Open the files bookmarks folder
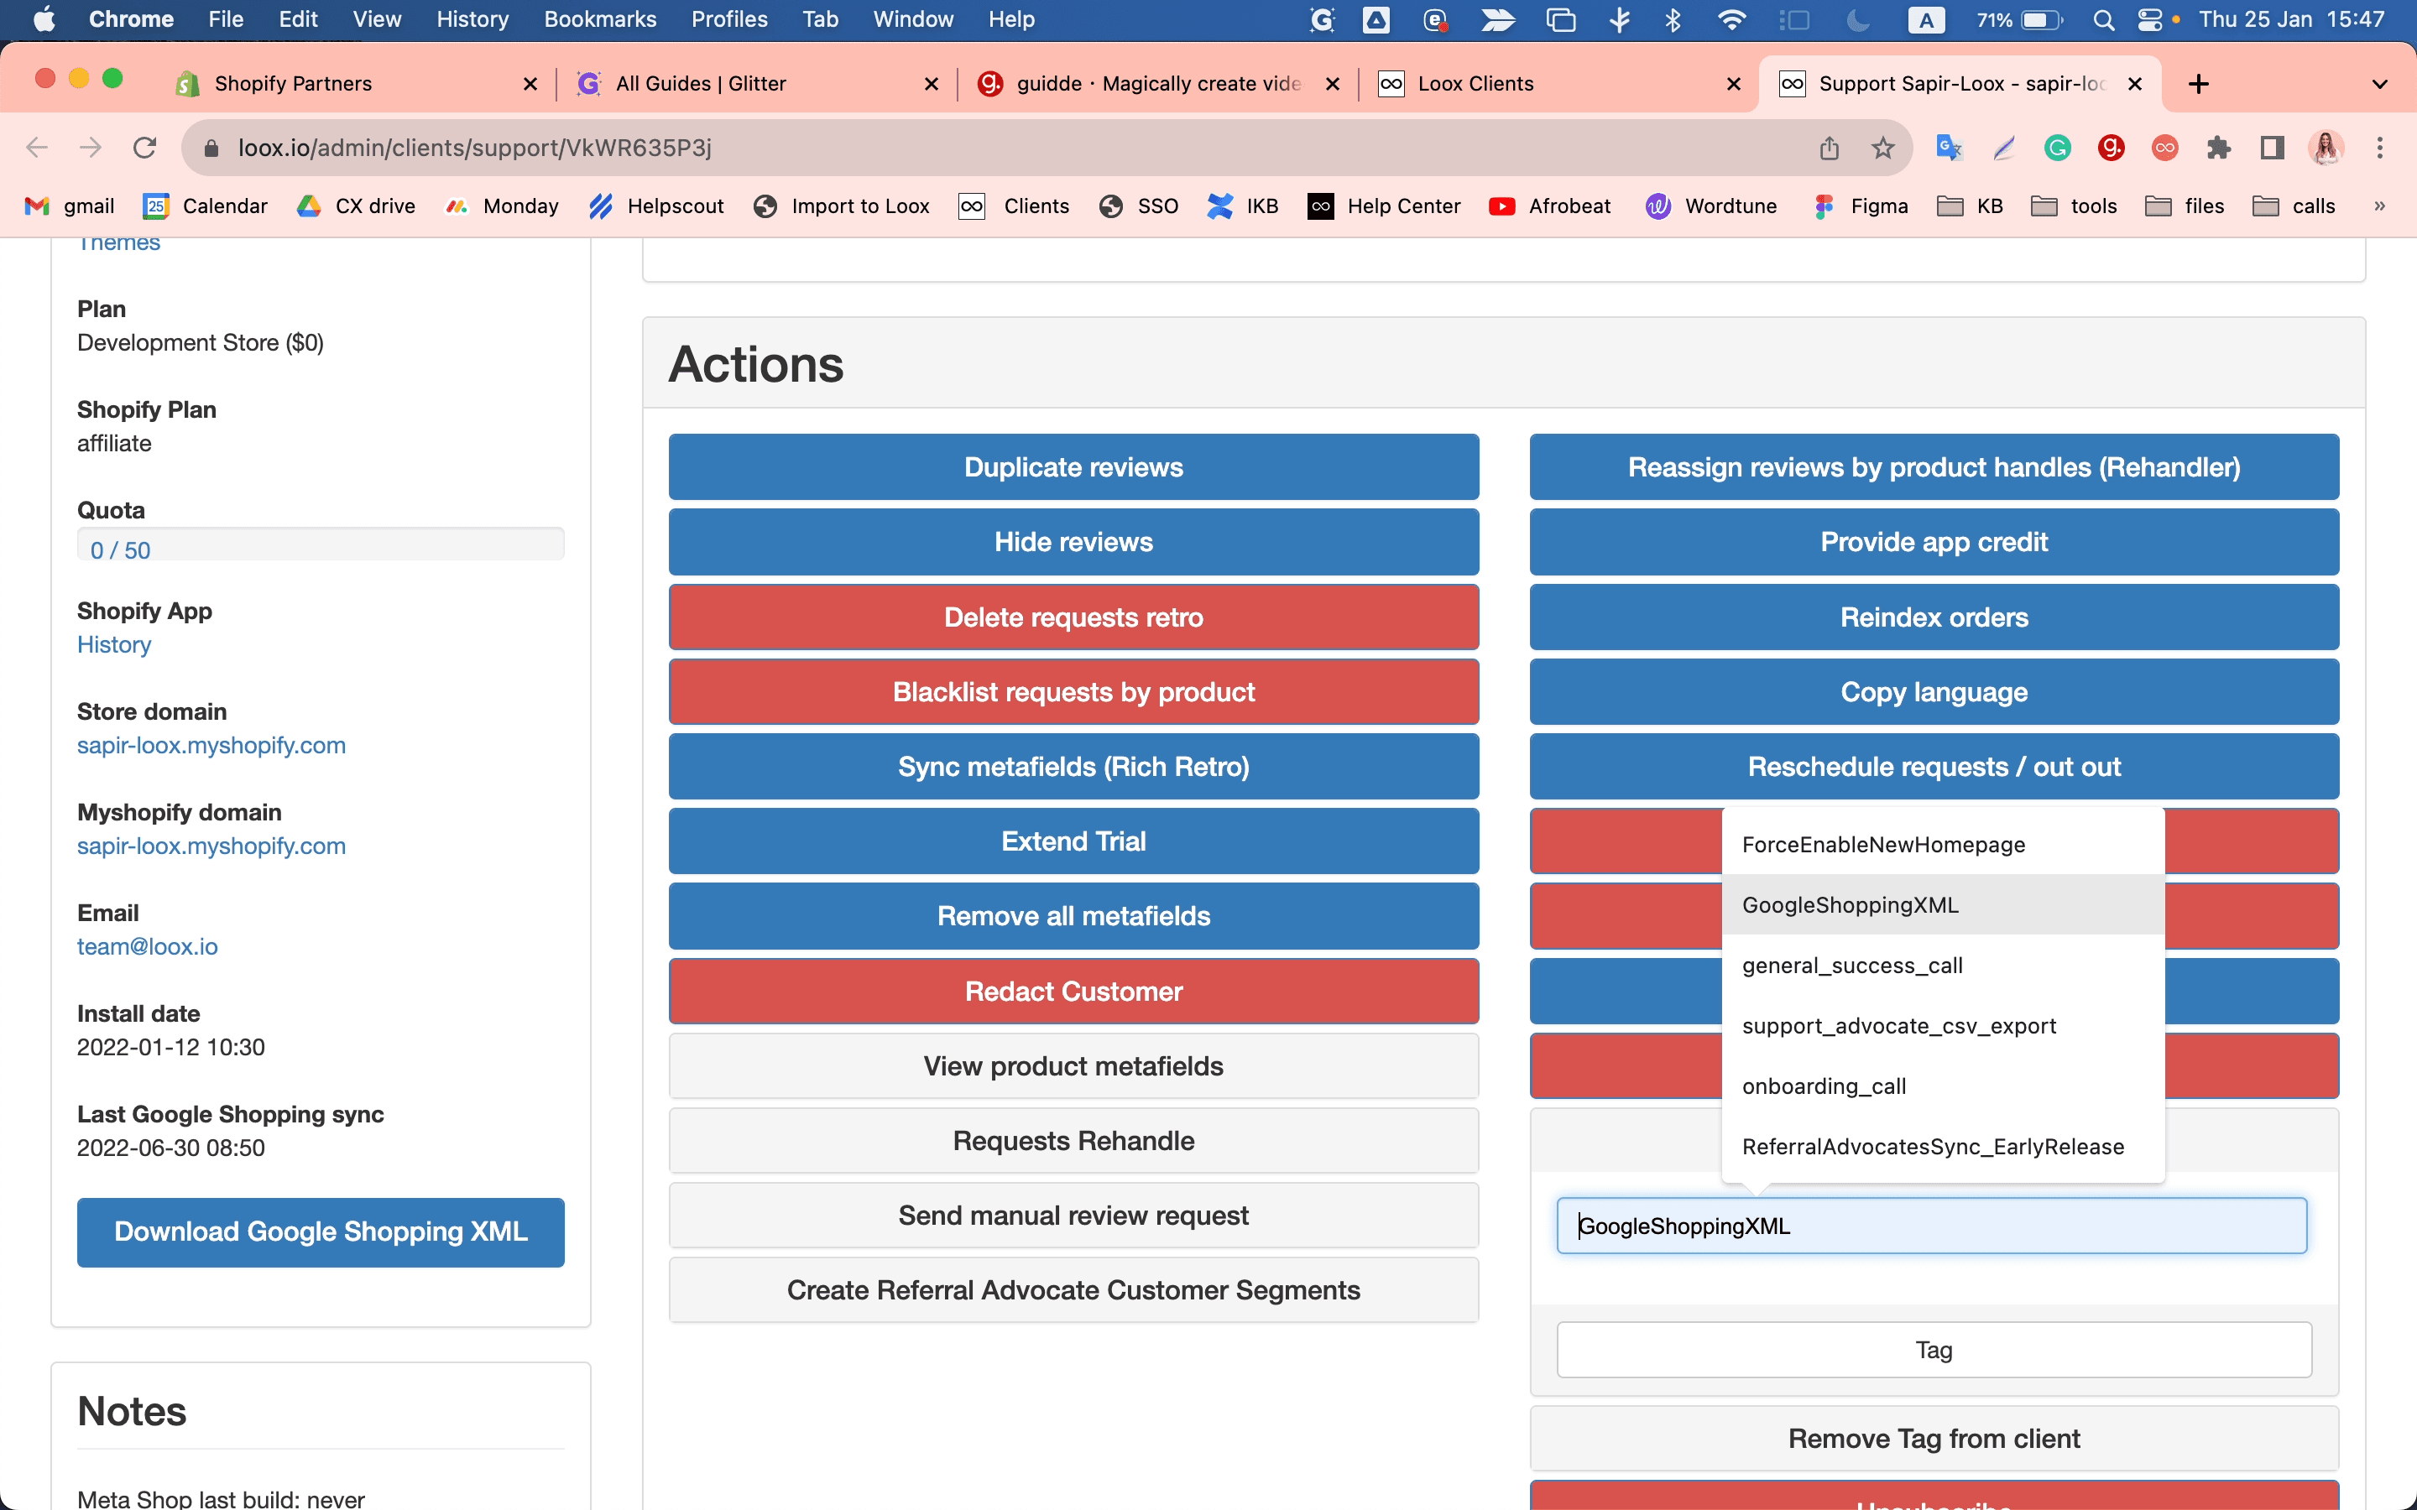The image size is (2417, 1510). 2185,206
